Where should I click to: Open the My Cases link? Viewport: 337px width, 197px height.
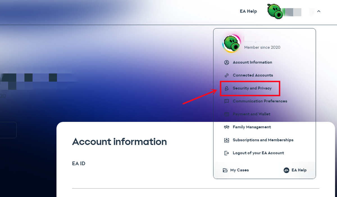[239, 170]
